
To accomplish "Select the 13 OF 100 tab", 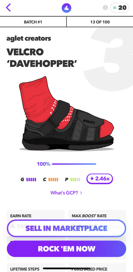I will click(100, 22).
